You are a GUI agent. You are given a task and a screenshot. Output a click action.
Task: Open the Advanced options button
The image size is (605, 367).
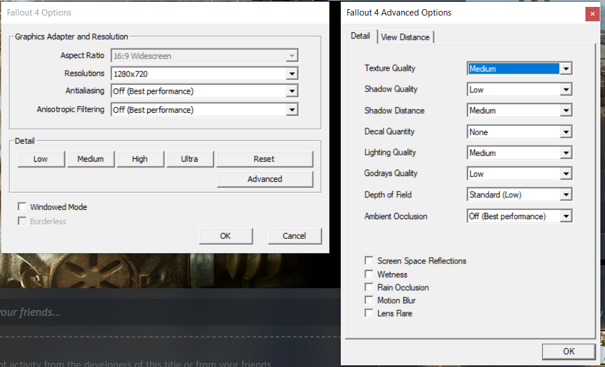coord(265,179)
